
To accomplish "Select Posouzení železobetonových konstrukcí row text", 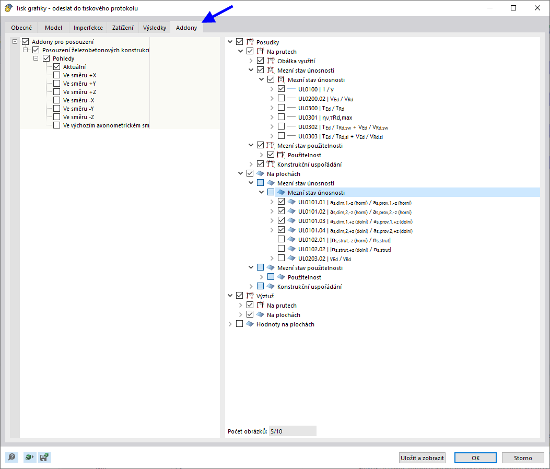I will click(96, 50).
